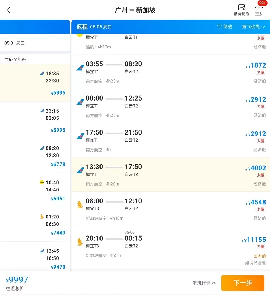Choose return price +¥2912 on 08:00 flight

point(256,99)
